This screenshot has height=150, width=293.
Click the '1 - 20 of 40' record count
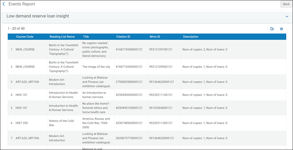(16, 29)
